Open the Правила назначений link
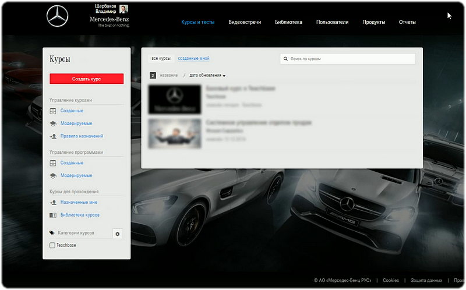 [x=82, y=136]
